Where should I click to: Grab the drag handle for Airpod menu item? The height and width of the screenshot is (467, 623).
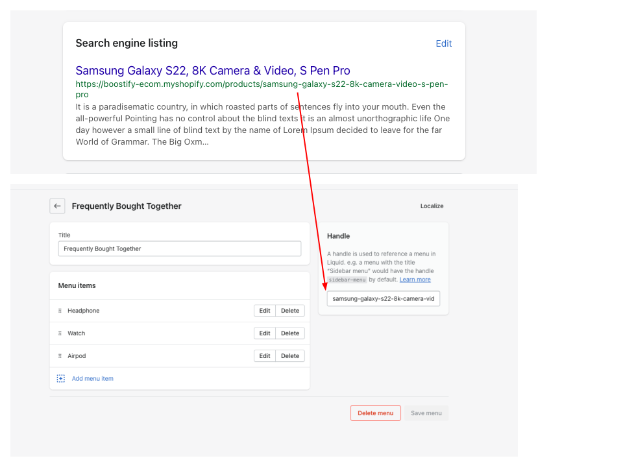[60, 356]
